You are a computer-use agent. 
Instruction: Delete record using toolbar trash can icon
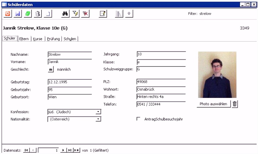click(38, 13)
